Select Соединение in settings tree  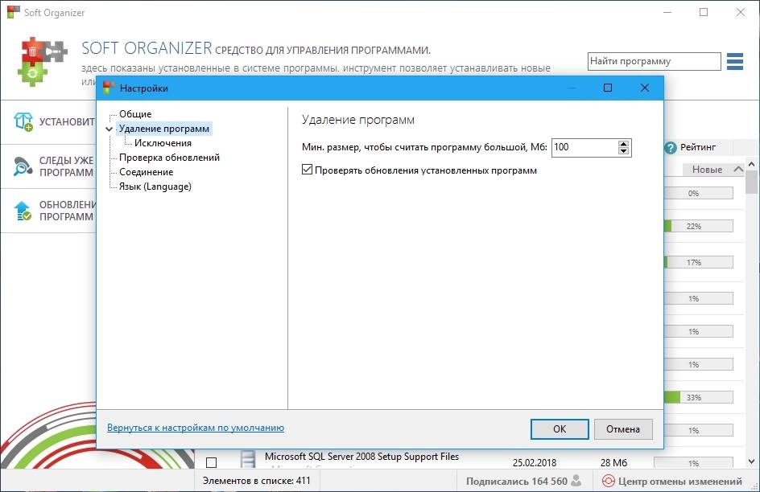coord(146,172)
